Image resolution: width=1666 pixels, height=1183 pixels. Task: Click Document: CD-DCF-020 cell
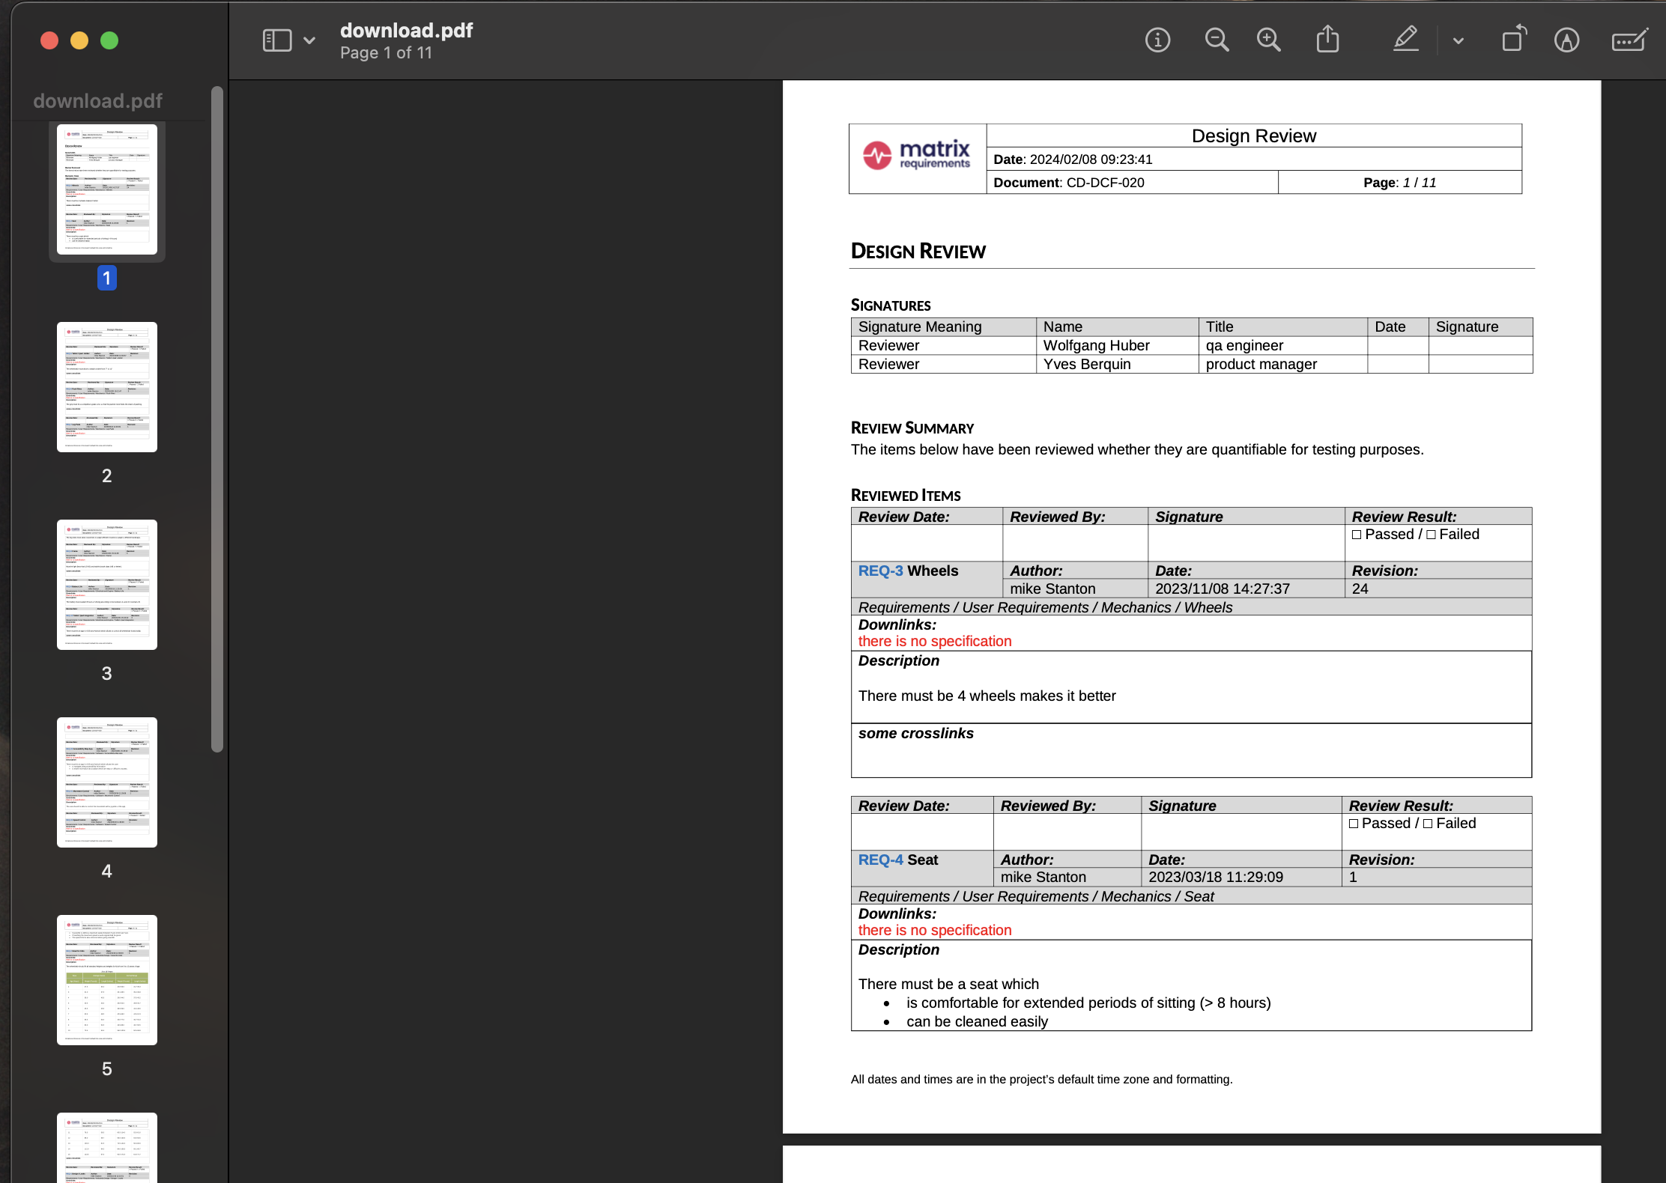[x=1132, y=182]
